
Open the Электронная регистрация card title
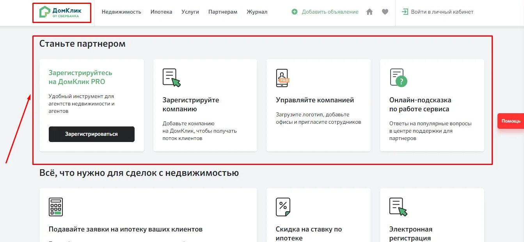click(411, 233)
